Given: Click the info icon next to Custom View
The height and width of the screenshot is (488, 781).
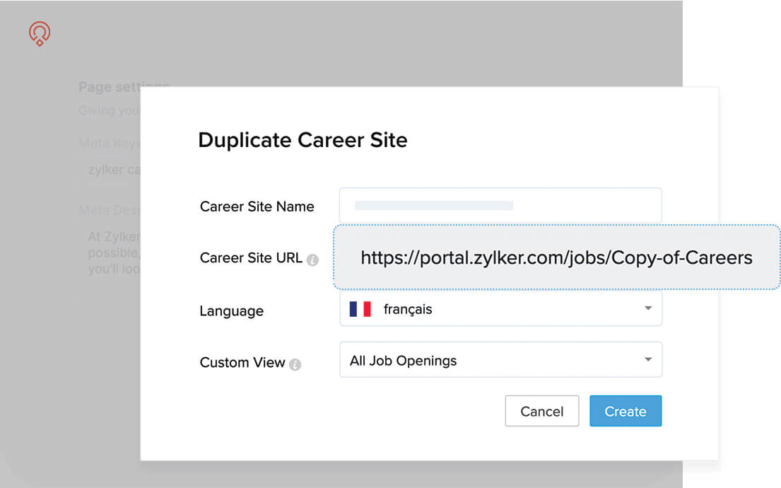Looking at the screenshot, I should [295, 365].
